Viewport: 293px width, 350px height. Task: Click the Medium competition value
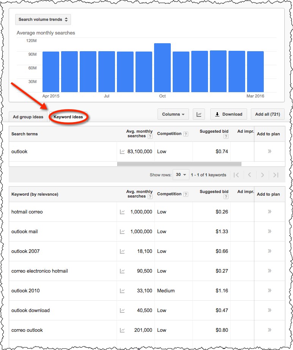166,290
